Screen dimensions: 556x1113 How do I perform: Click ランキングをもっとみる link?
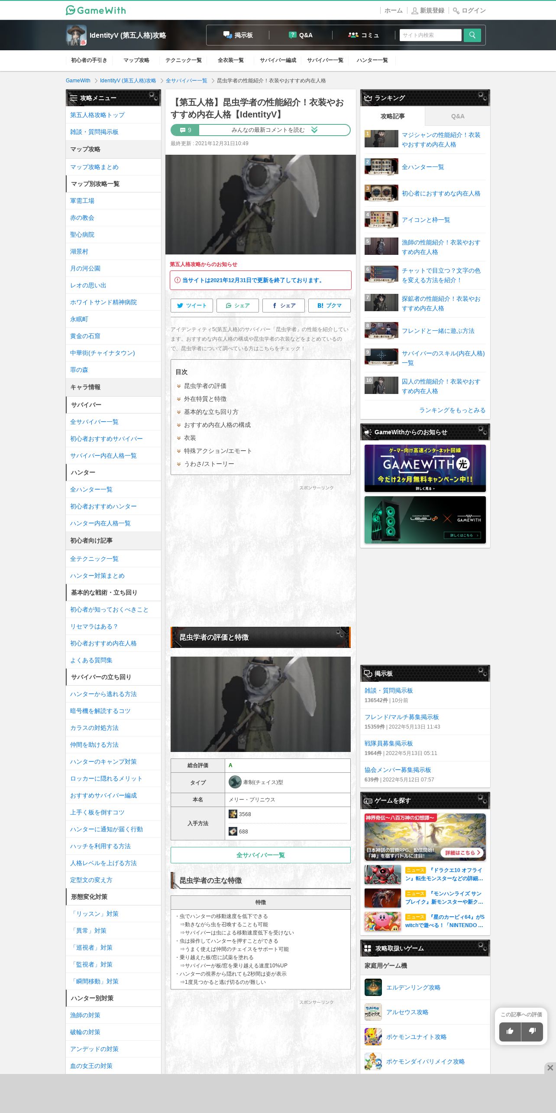point(452,410)
